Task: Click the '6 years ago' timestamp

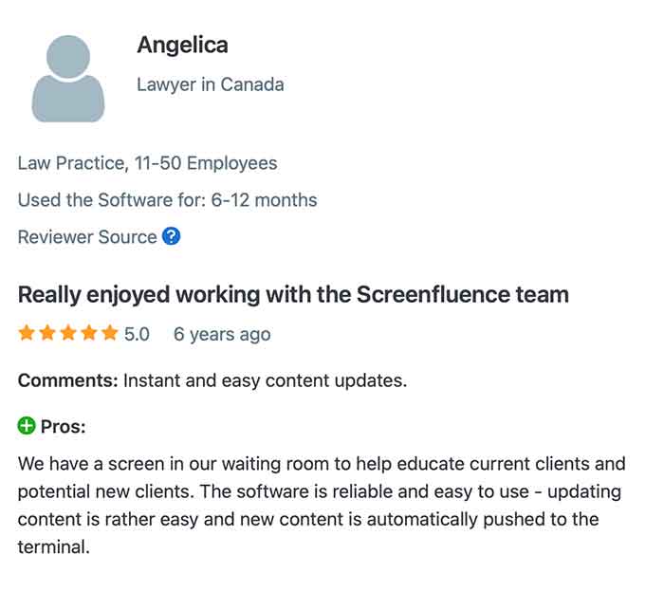Action: click(x=221, y=334)
